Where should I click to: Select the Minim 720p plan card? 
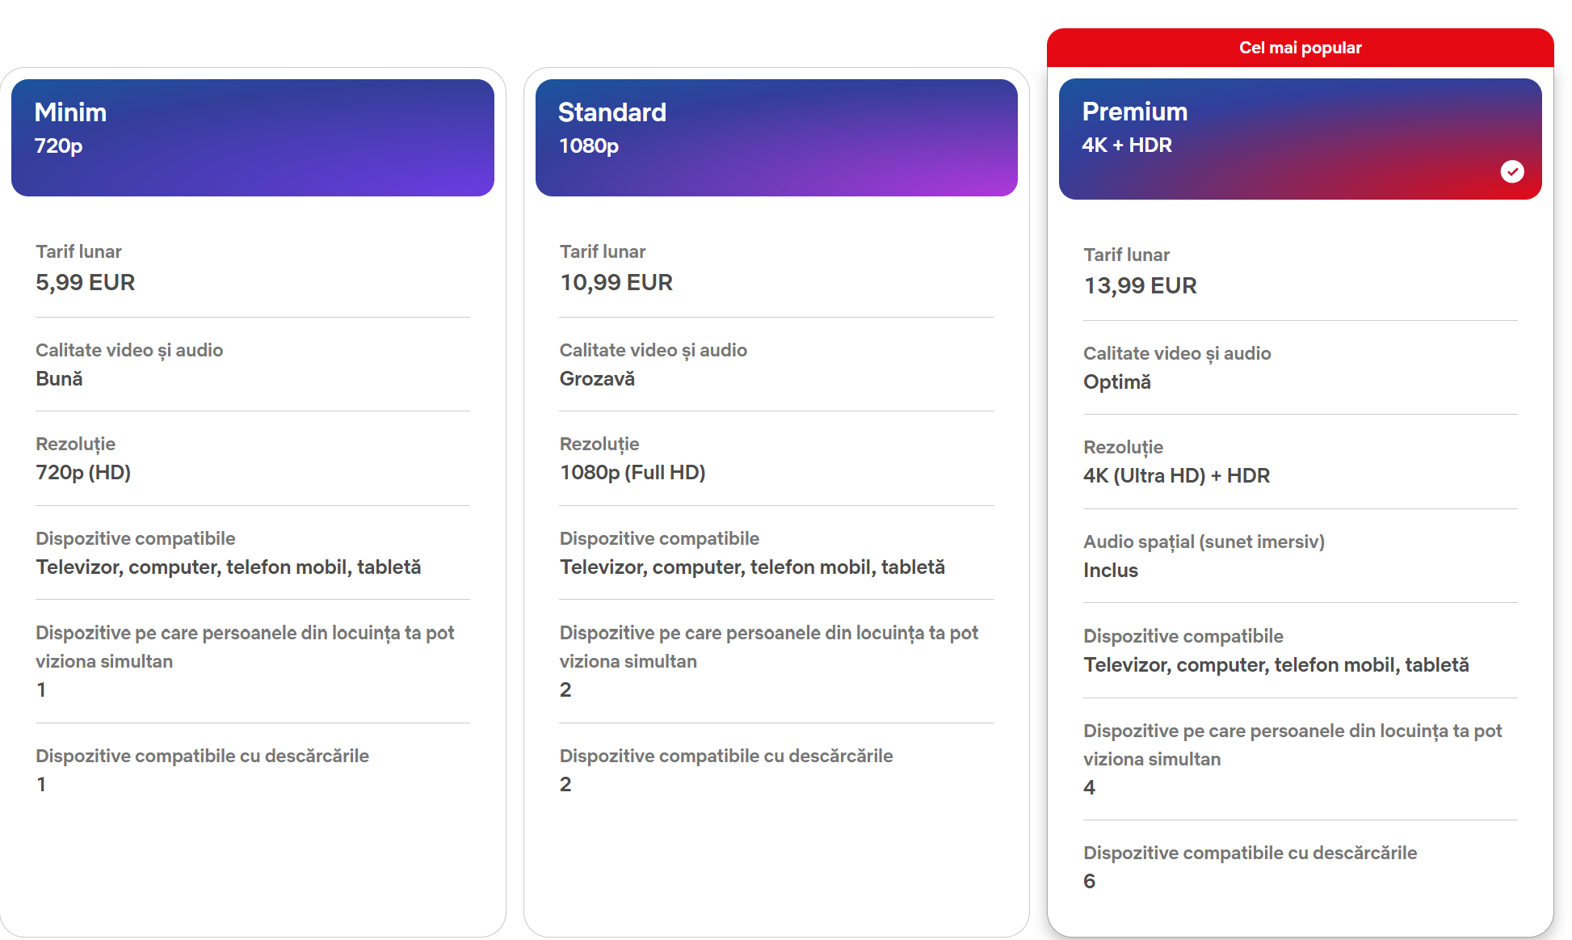[252, 137]
